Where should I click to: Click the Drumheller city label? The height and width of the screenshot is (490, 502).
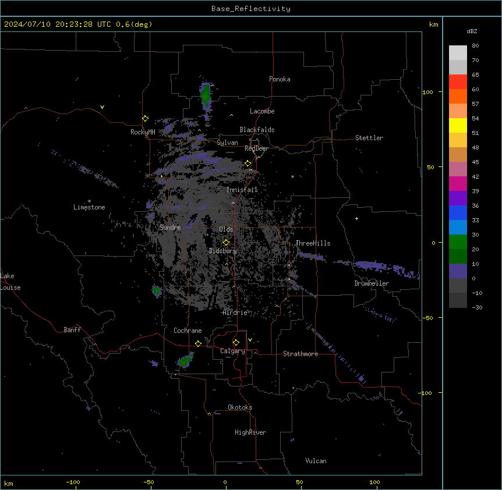372,283
